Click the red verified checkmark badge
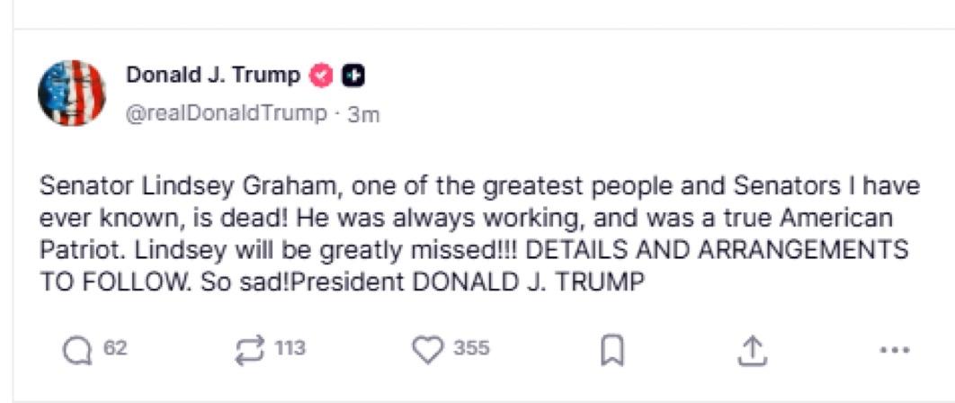 (x=322, y=76)
